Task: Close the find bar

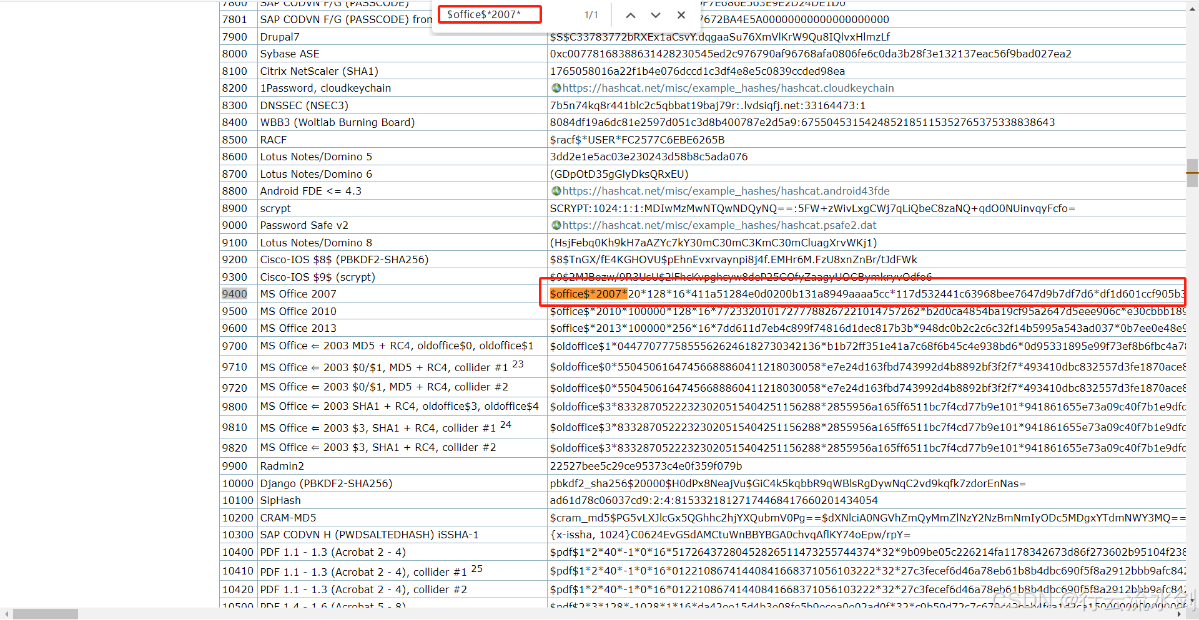Action: coord(681,15)
